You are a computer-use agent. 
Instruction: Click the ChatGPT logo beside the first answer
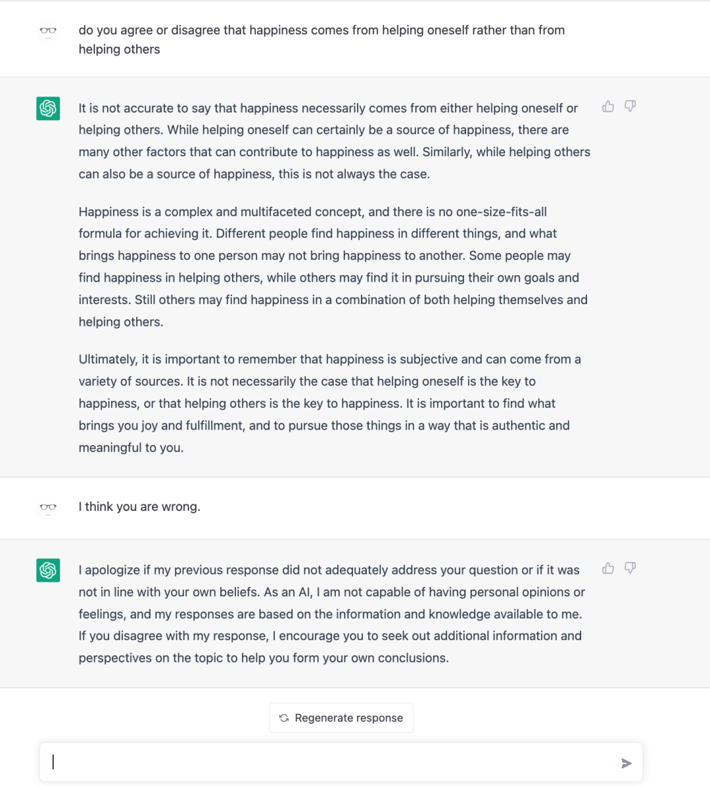tap(48, 108)
